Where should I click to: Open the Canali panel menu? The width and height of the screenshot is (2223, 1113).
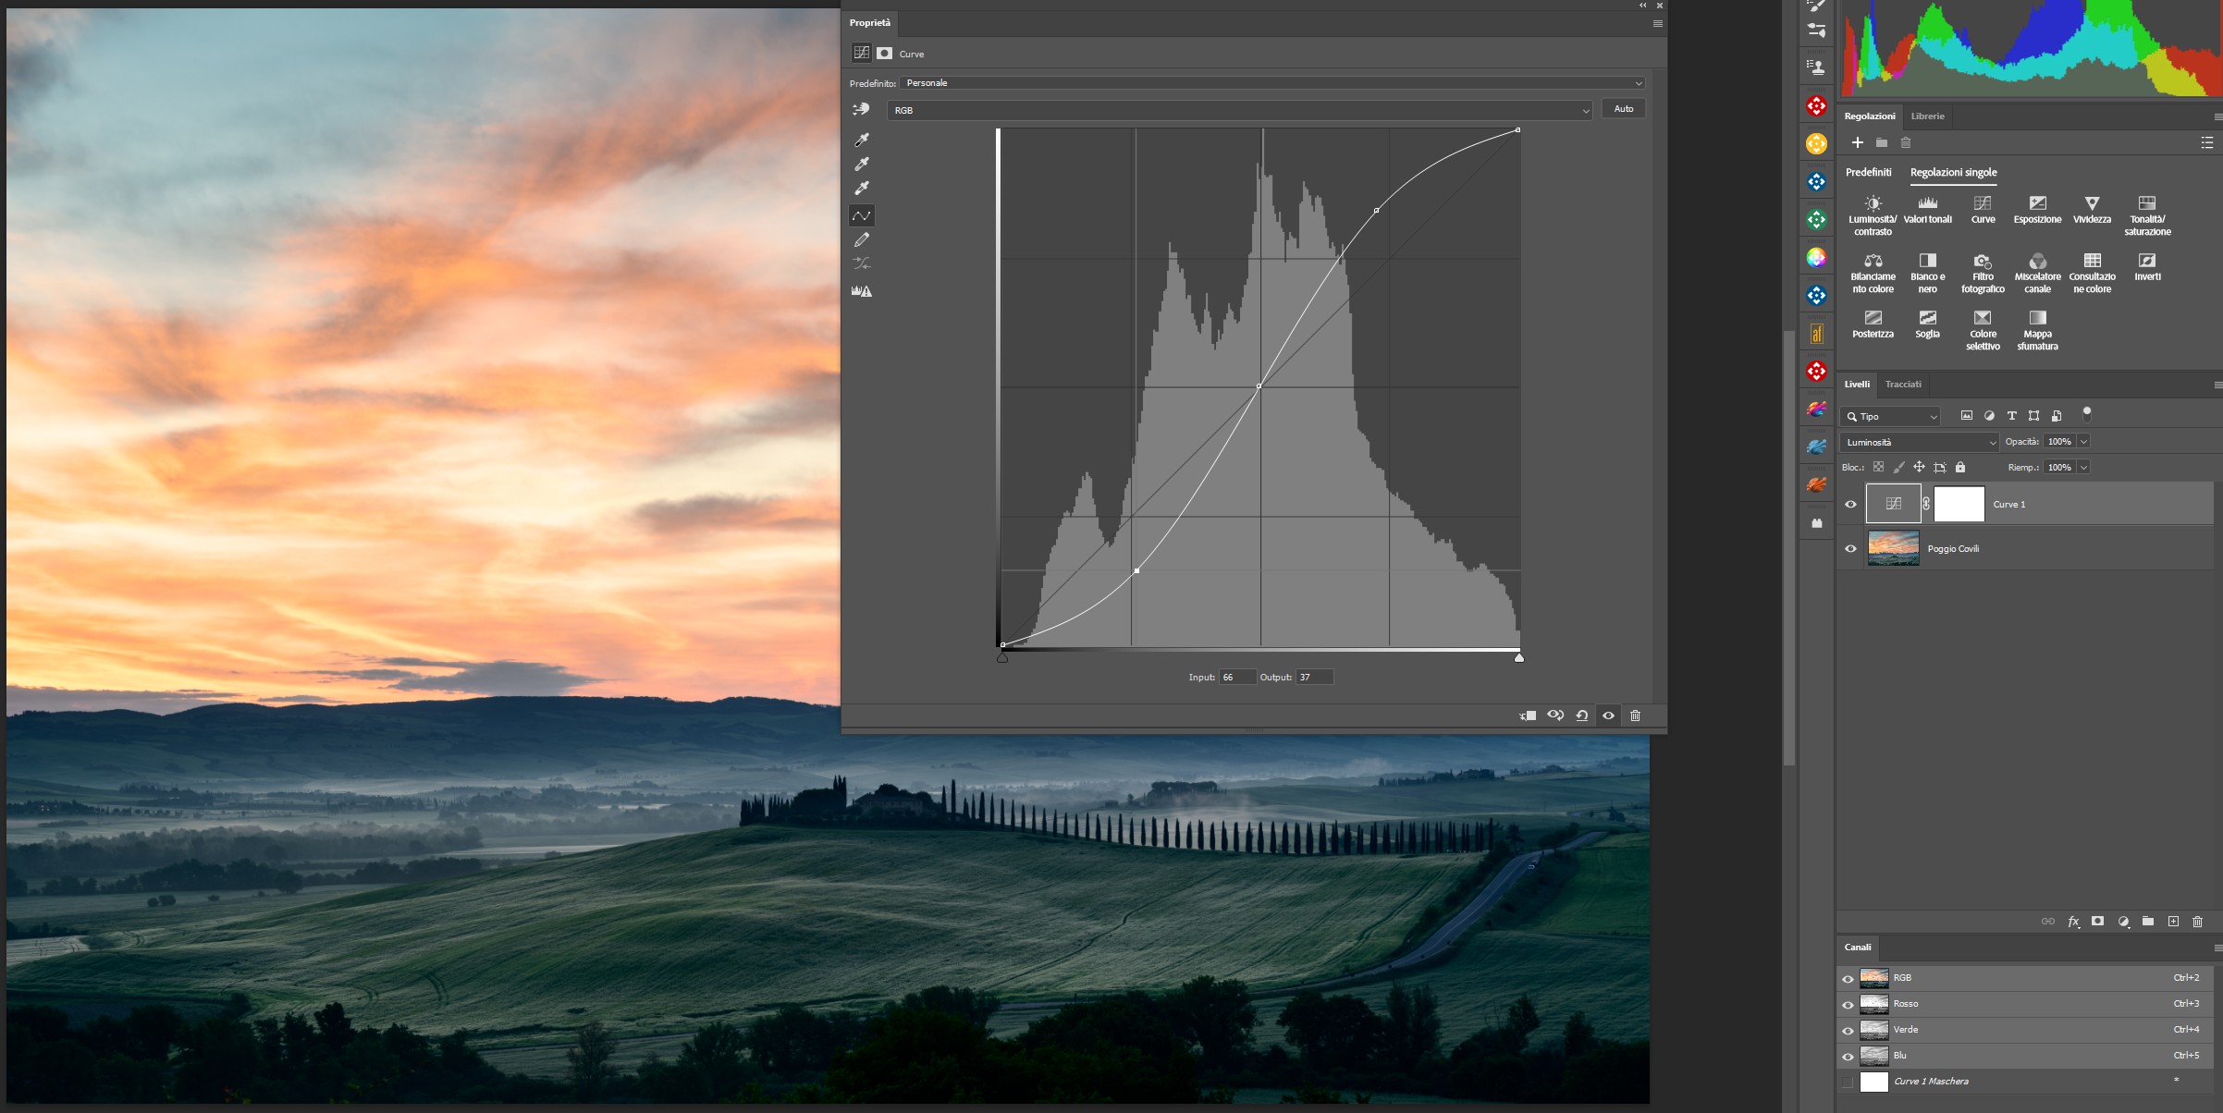[x=2217, y=948]
